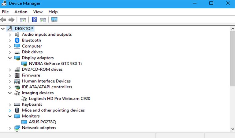Click the Network adapters icon

[17, 128]
